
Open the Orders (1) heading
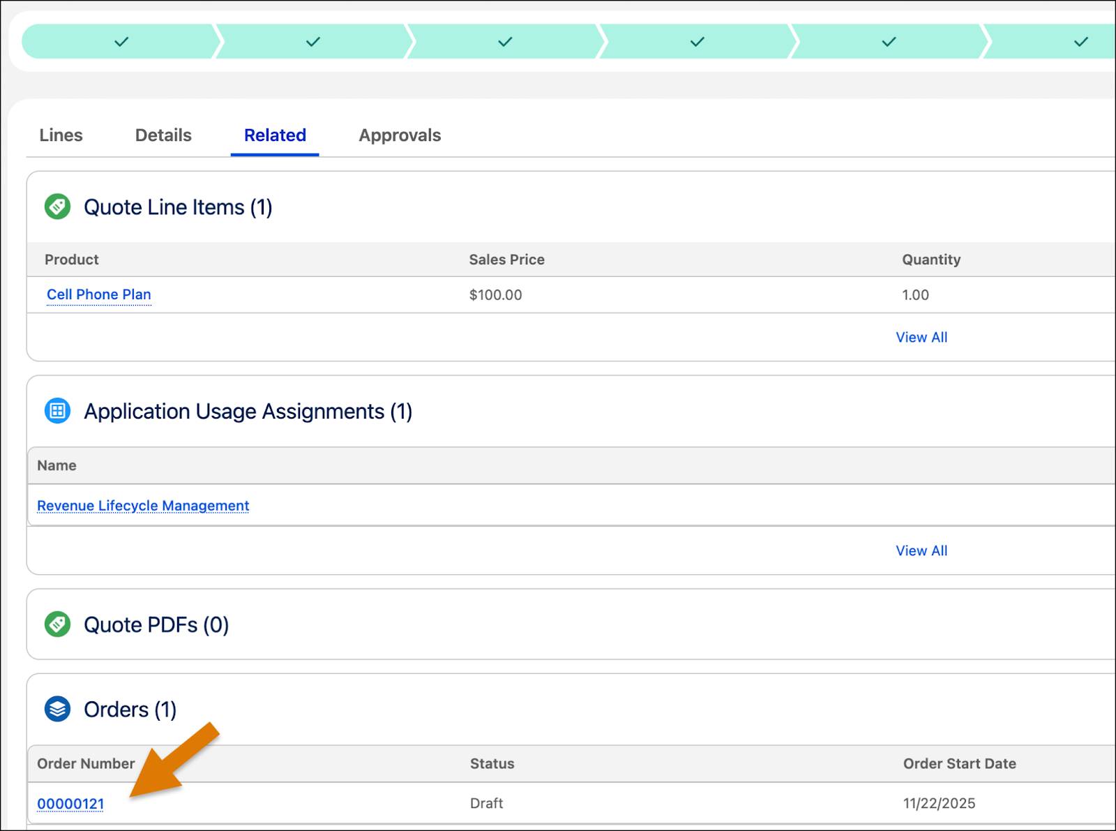(130, 710)
